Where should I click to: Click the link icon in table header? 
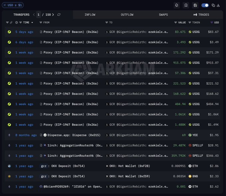tap(11, 23)
